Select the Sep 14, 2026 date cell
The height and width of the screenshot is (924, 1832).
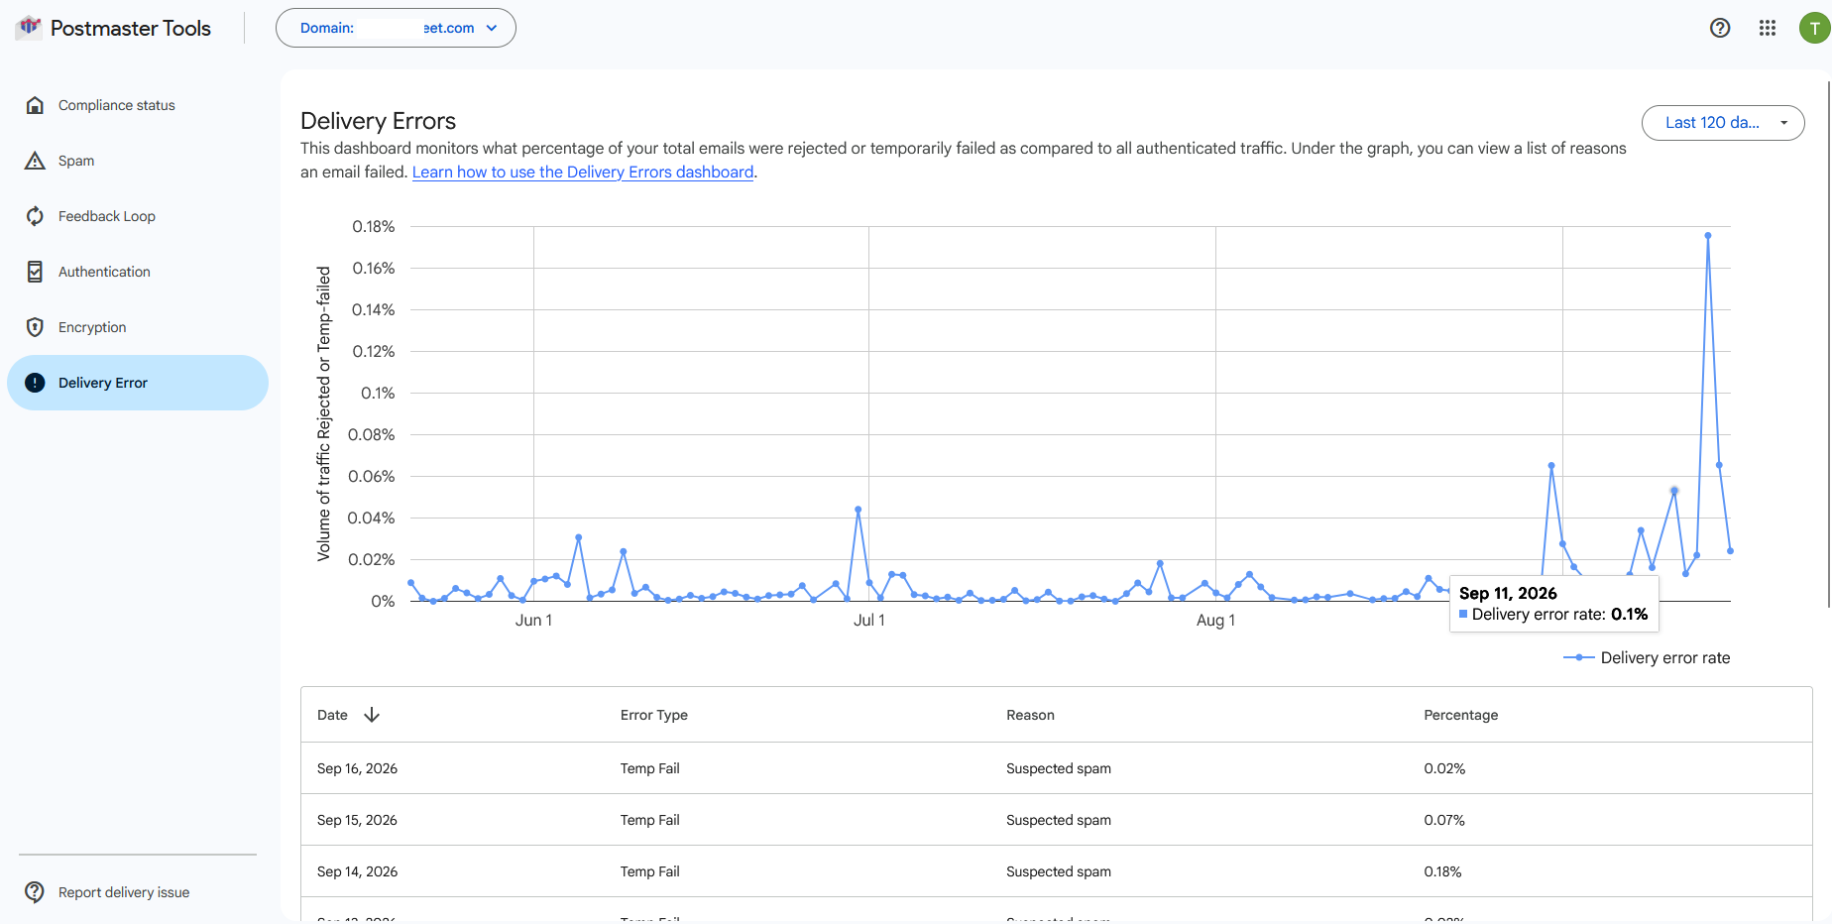[x=357, y=871]
